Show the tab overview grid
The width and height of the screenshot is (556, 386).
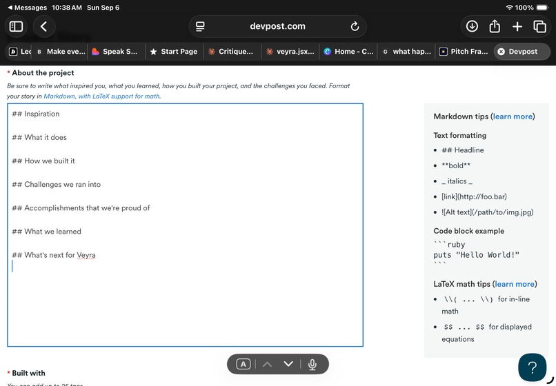[x=539, y=26]
